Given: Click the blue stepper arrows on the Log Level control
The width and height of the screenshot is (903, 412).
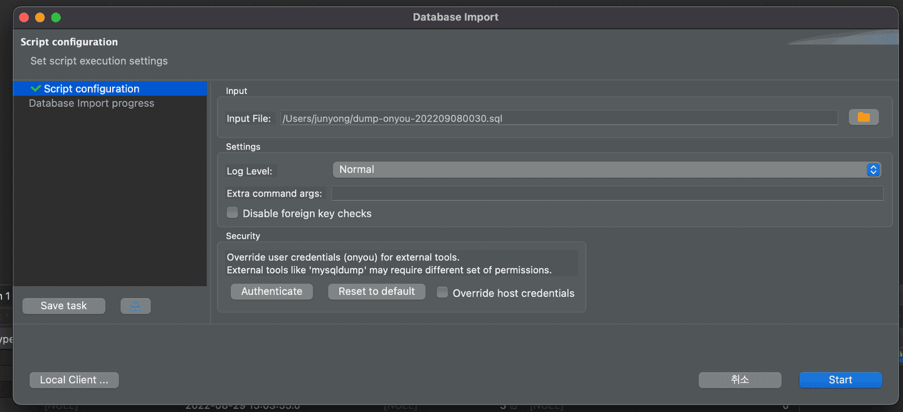Looking at the screenshot, I should (873, 170).
